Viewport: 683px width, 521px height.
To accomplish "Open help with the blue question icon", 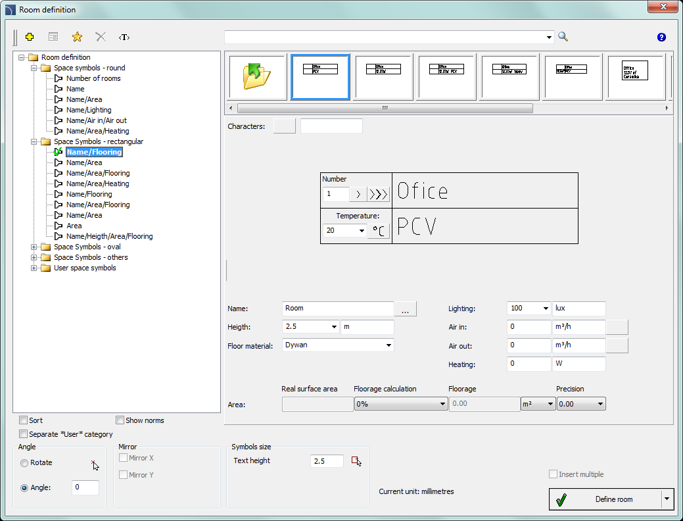I will pyautogui.click(x=661, y=37).
